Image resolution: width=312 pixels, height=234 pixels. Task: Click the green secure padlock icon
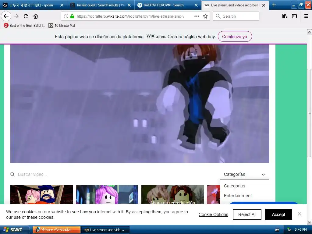[72, 16]
